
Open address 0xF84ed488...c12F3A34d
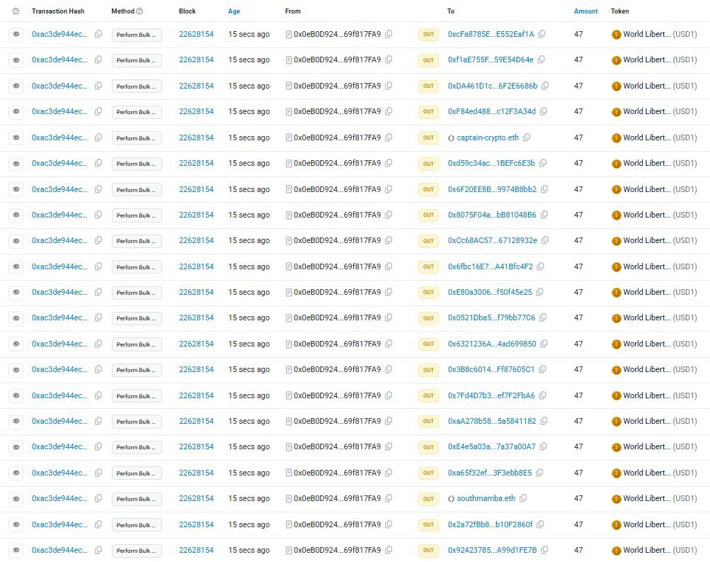492,111
